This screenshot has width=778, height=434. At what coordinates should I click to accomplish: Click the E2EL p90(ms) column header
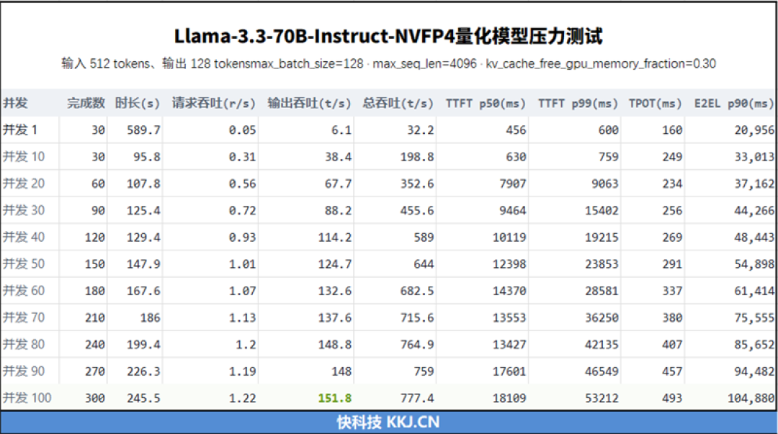[x=734, y=103]
